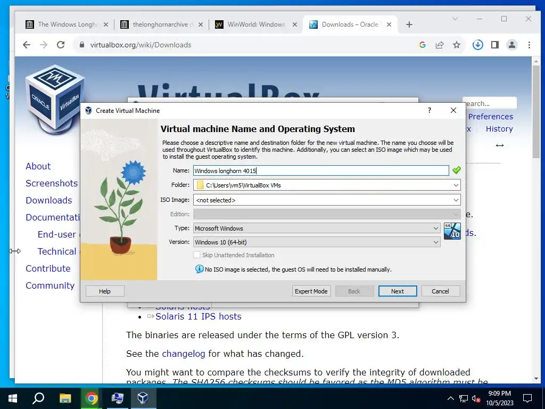
Task: Click the Next button
Action: click(397, 291)
